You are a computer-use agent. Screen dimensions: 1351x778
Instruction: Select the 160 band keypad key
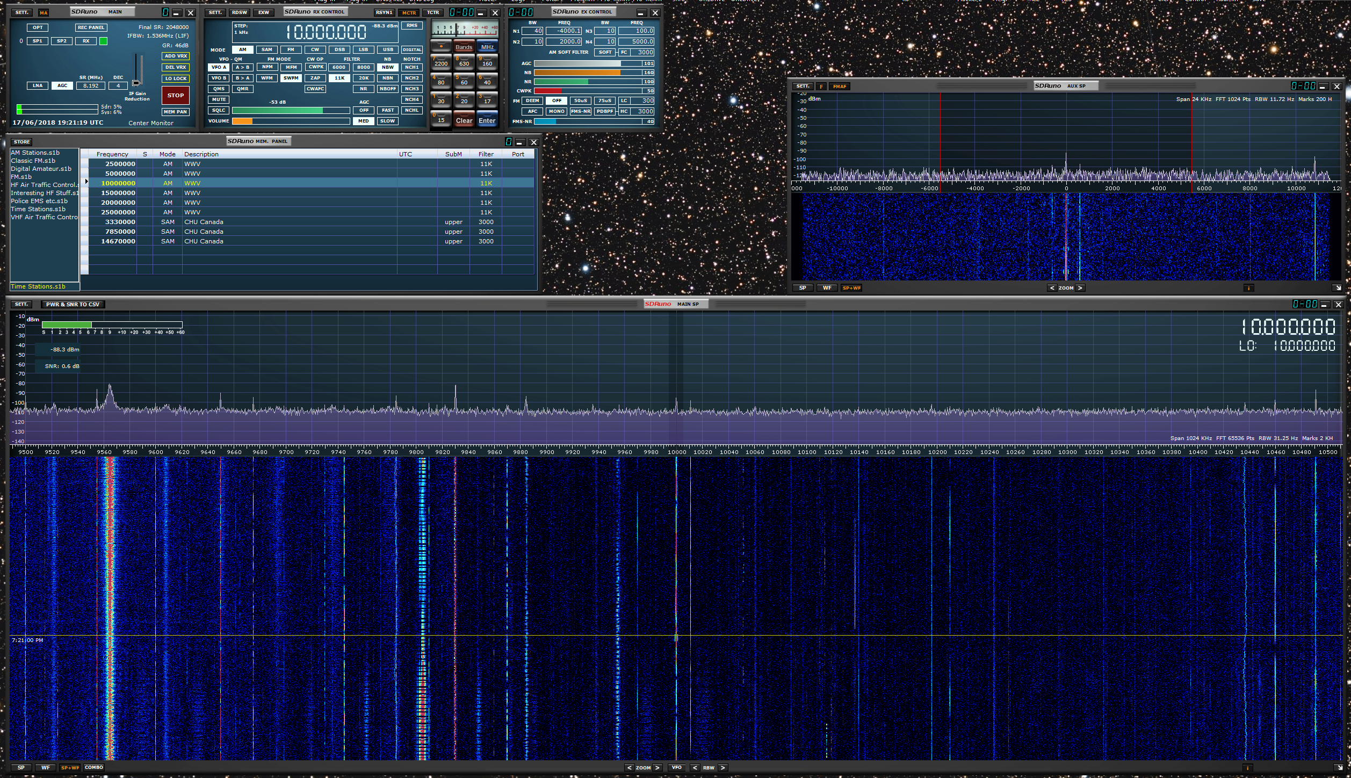[487, 63]
